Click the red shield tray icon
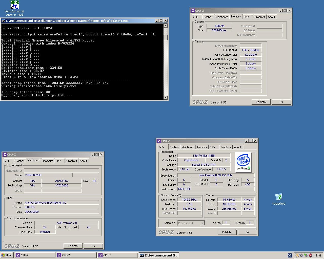Viewport: 324px width, 259px height. pyautogui.click(x=310, y=255)
